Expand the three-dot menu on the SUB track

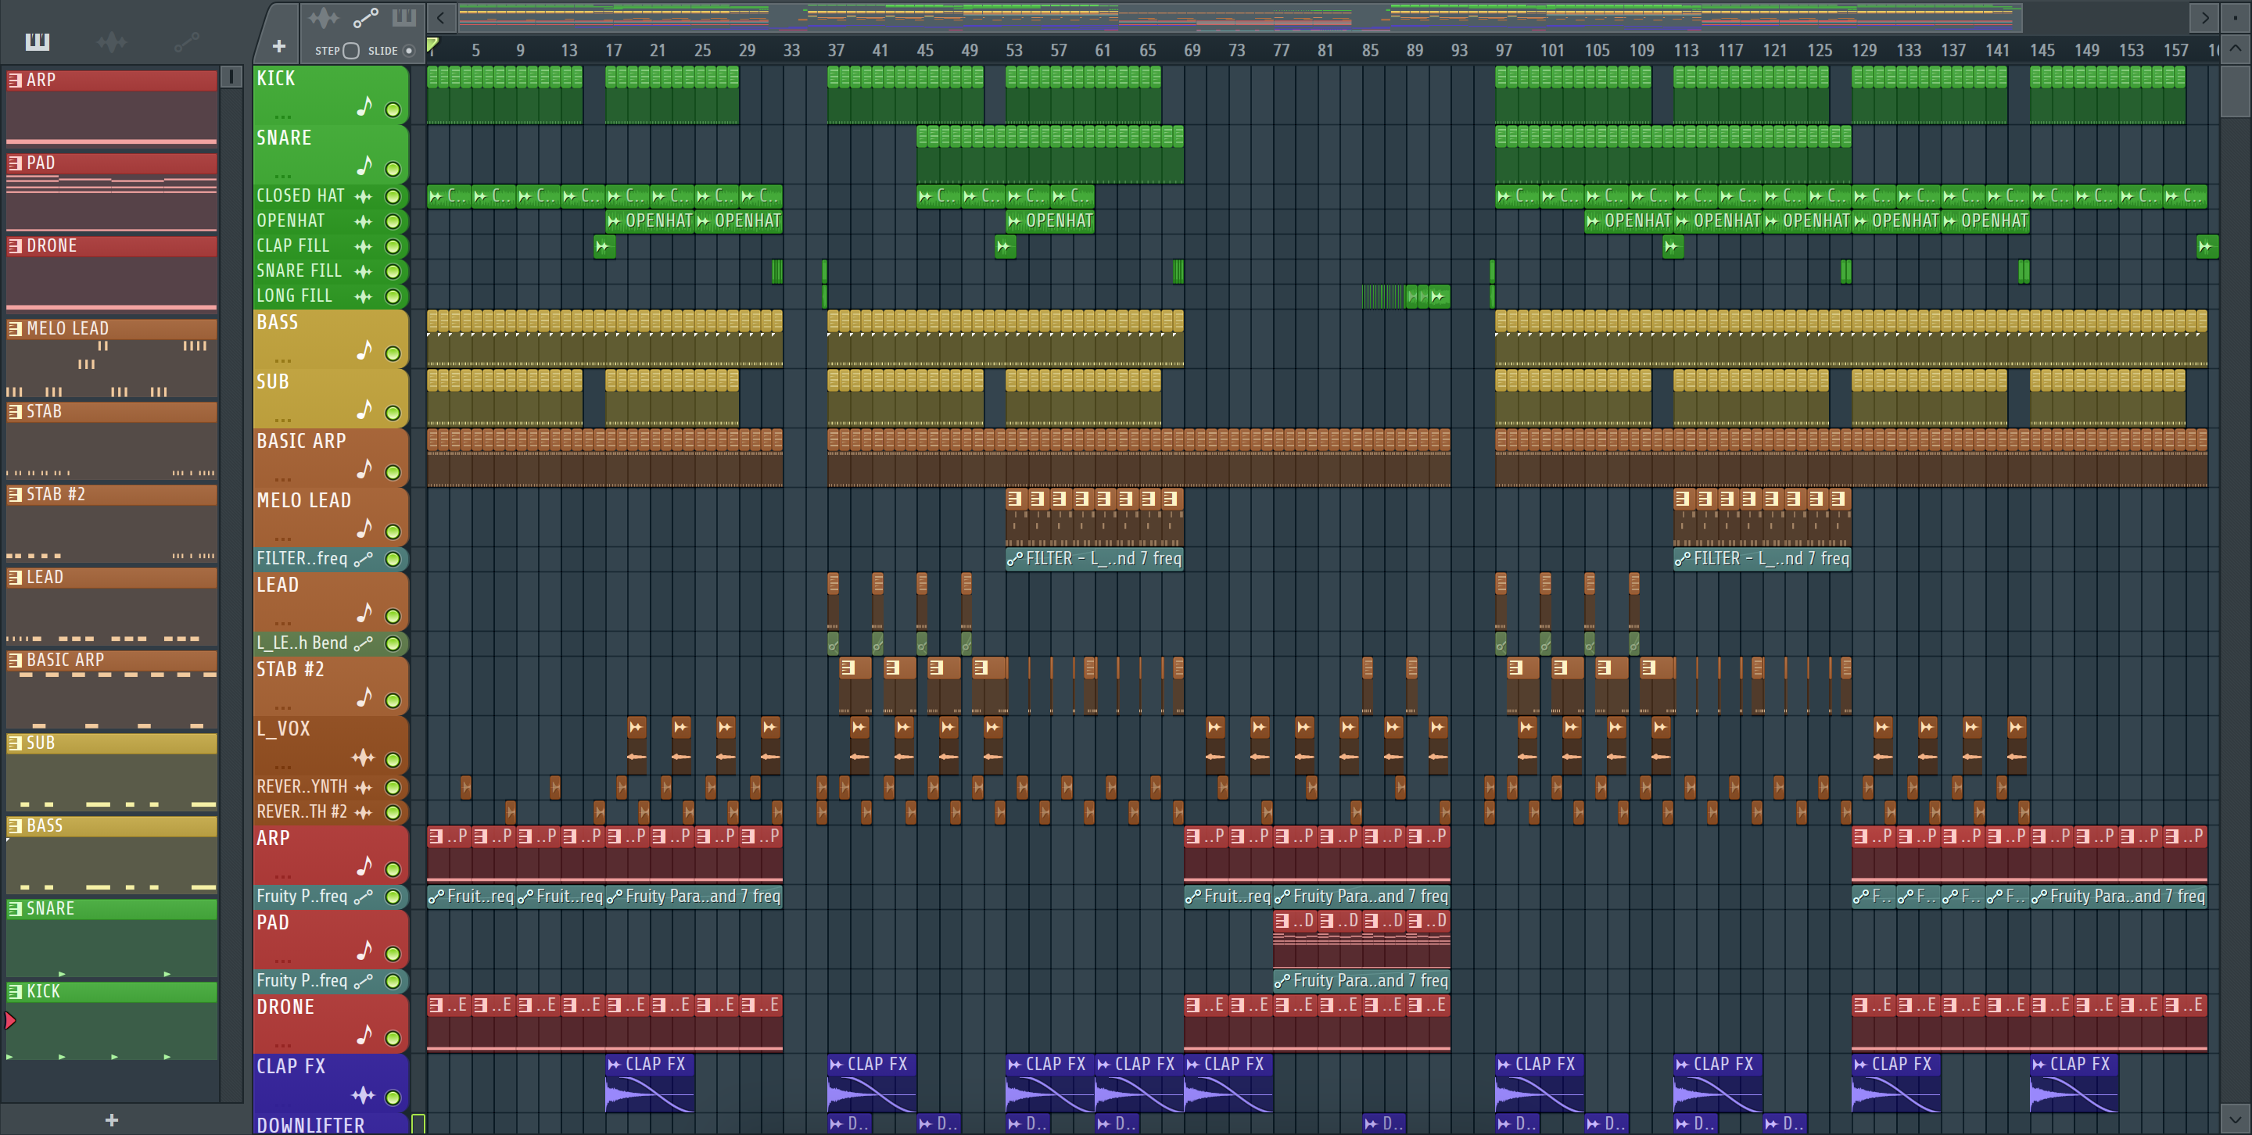click(282, 420)
